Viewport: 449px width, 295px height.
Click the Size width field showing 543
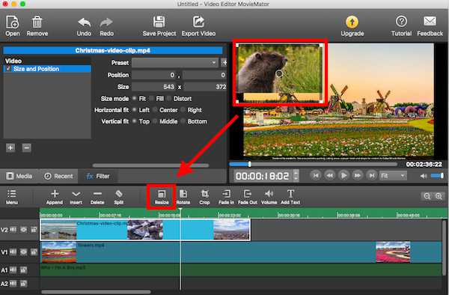(x=153, y=87)
